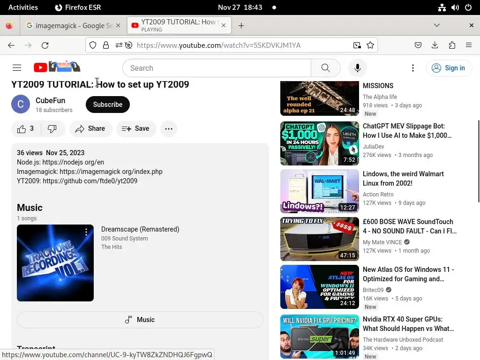Image resolution: width=480 pixels, height=360 pixels.
Task: Open The well rounded alpha MISSIONS video thumbnail
Action: coord(319,98)
